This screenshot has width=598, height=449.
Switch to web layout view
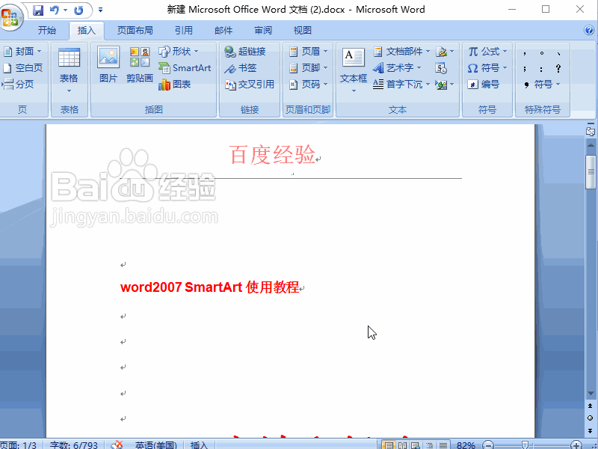pyautogui.click(x=416, y=445)
